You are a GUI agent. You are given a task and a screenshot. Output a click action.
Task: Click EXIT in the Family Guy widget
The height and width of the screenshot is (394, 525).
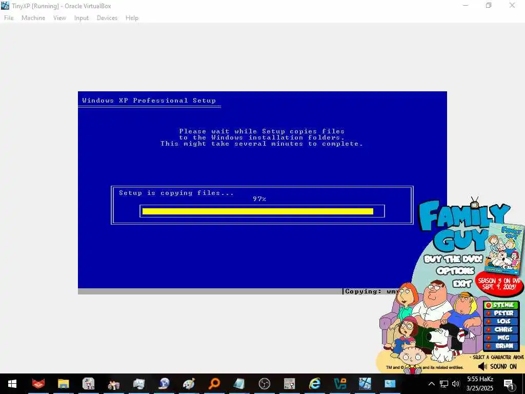(462, 284)
